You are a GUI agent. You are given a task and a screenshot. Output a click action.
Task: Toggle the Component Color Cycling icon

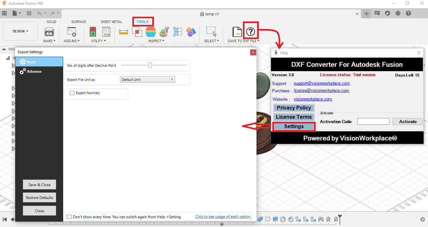point(191,32)
